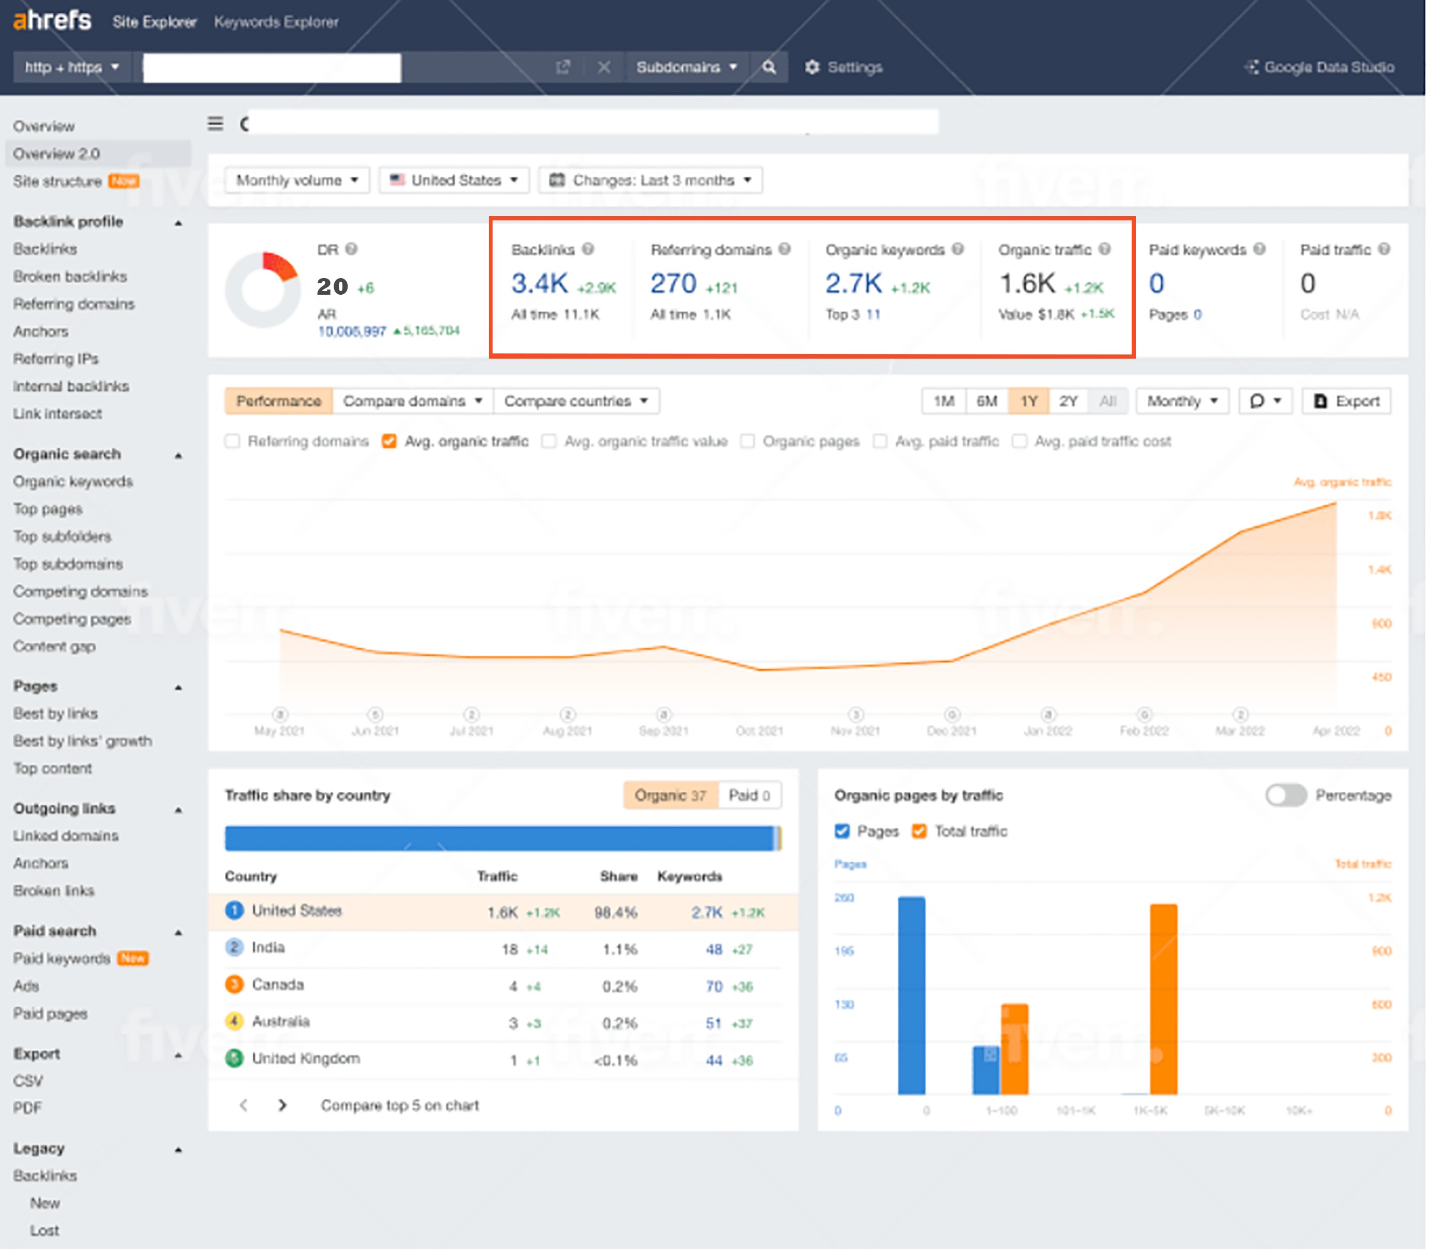Uncheck the Total traffic checkbox
This screenshot has width=1432, height=1249.
pyautogui.click(x=920, y=831)
